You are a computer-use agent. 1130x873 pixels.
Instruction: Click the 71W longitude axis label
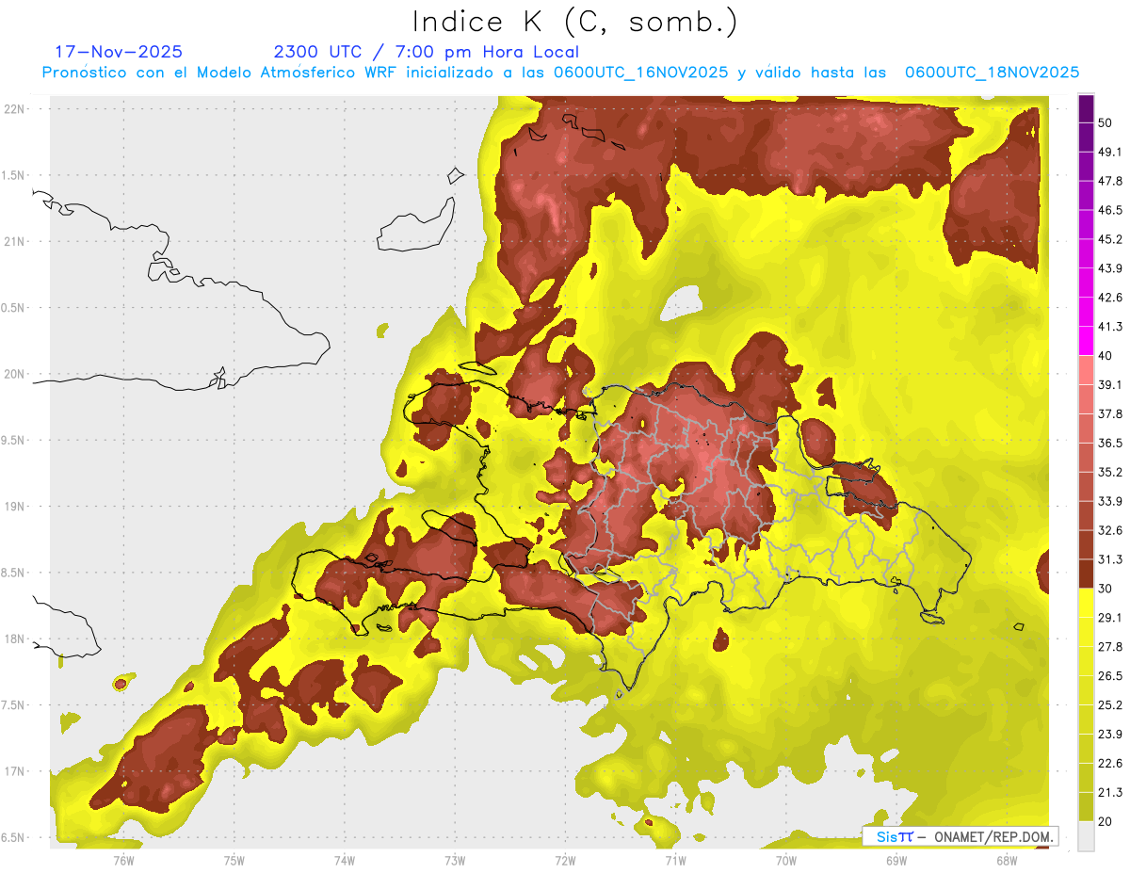675,860
